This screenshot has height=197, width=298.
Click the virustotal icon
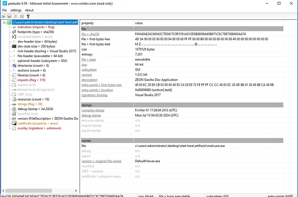point(14,37)
